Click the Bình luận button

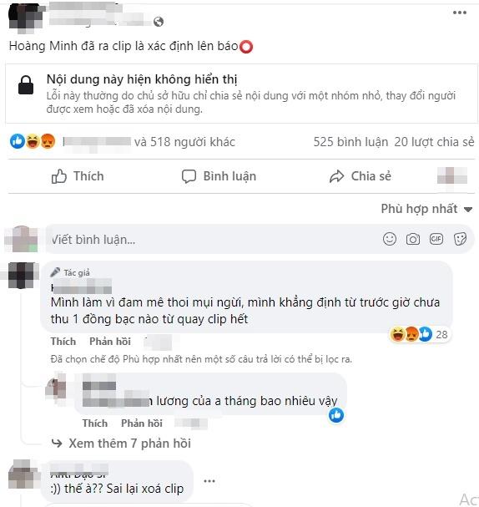[x=219, y=176]
